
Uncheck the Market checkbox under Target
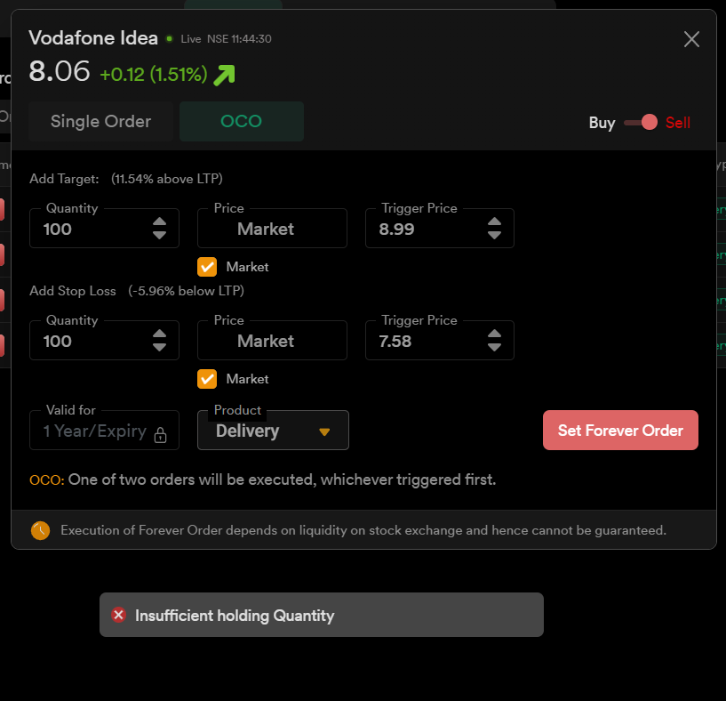point(207,267)
